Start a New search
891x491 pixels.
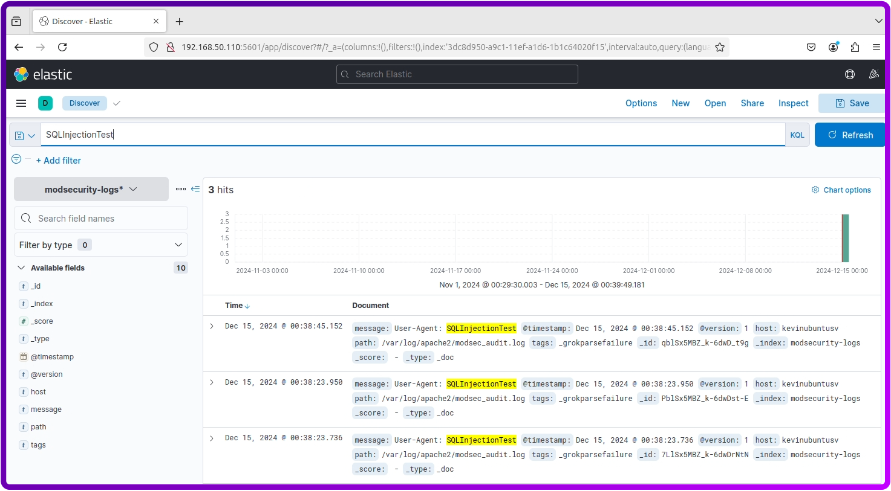[680, 103]
